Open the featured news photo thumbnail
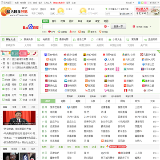 tap(19, 118)
